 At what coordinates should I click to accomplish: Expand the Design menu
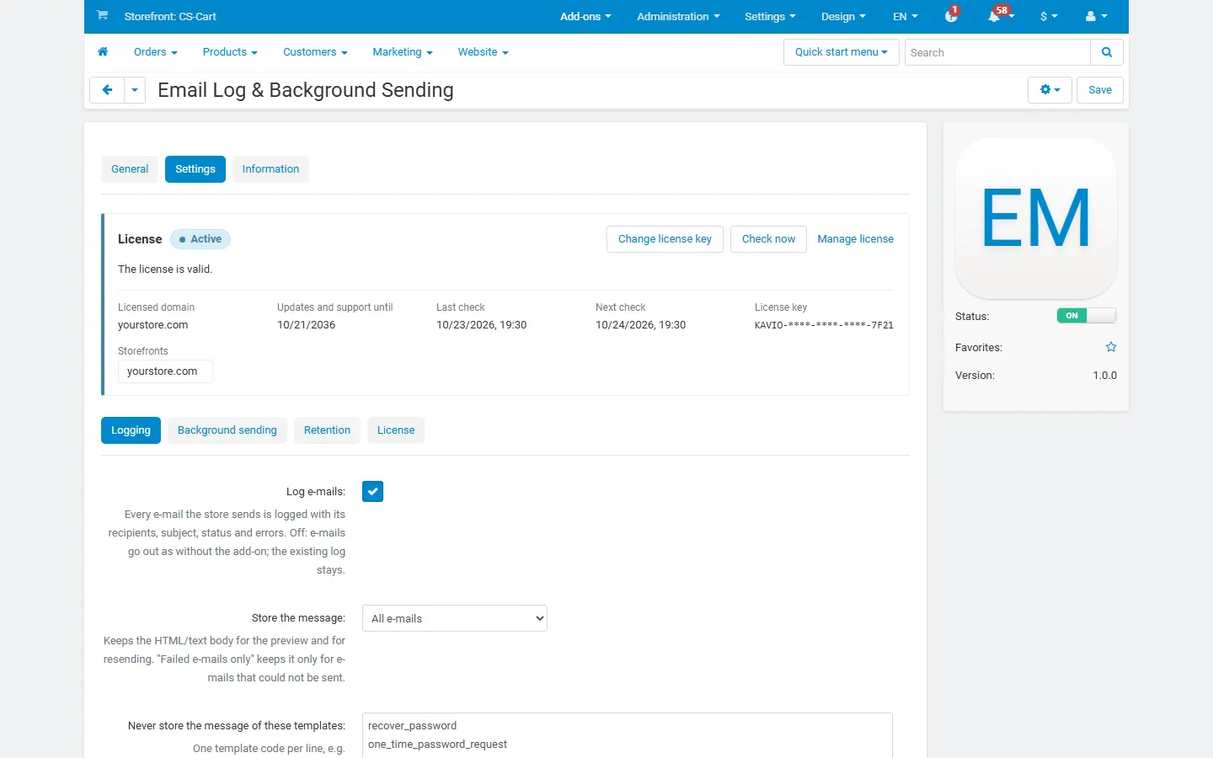[843, 16]
